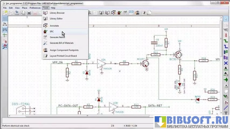Switch units to inches
The image size is (230, 129).
pos(5,24)
